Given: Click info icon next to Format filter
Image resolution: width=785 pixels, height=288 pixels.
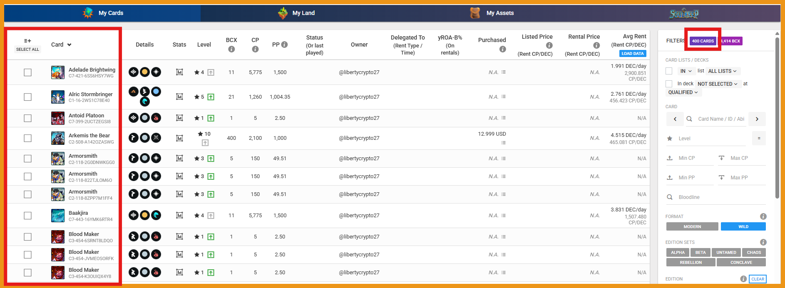Looking at the screenshot, I should [763, 216].
